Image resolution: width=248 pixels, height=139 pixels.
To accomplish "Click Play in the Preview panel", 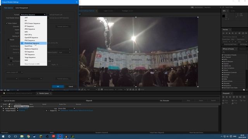I will 230,33.
